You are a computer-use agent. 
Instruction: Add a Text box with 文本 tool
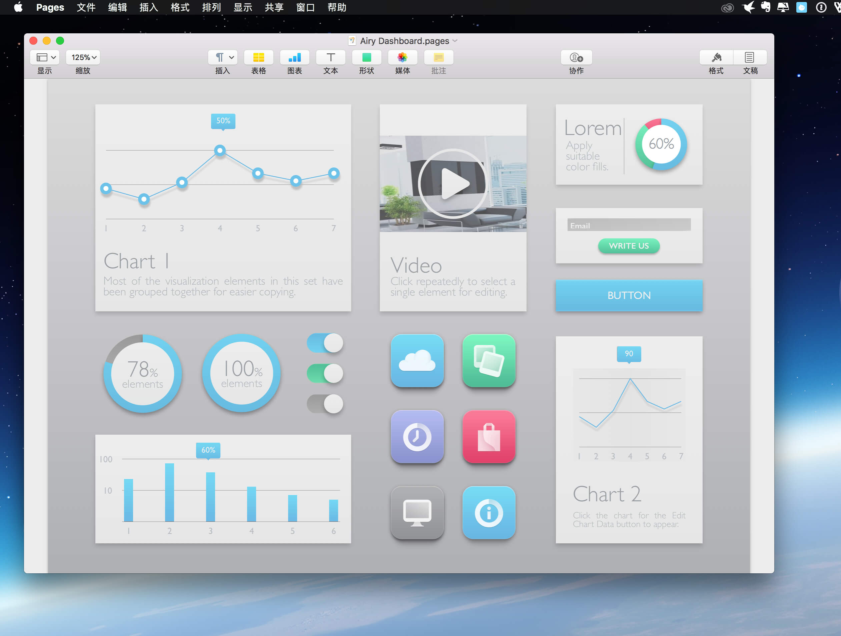331,57
